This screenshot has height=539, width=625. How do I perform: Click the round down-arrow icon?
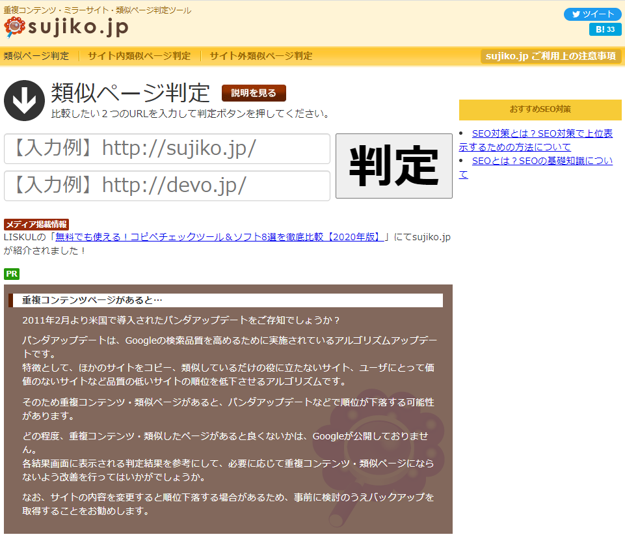coord(24,101)
